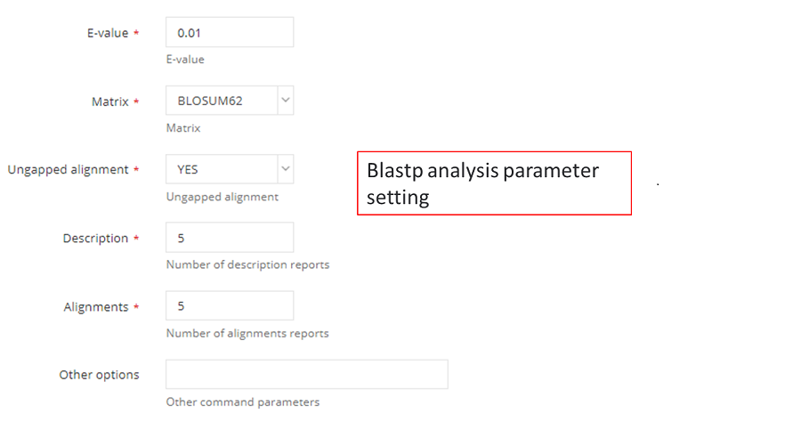Click the Ungapped alignment chevron arrow
This screenshot has width=801, height=430.
[x=285, y=168]
